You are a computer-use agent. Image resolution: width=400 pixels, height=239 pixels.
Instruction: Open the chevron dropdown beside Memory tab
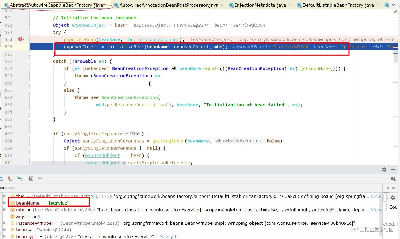394,188
